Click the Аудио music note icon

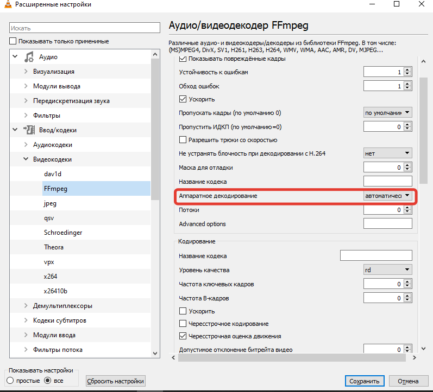pos(29,57)
